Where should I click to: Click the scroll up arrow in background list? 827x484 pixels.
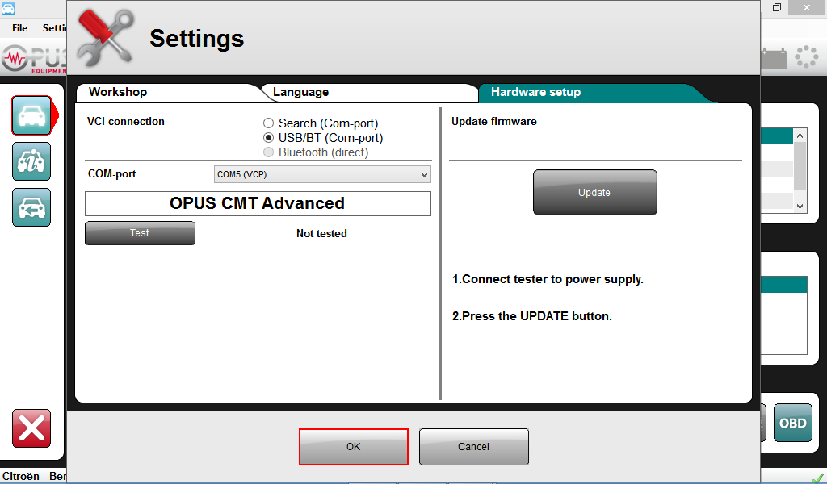[x=800, y=136]
